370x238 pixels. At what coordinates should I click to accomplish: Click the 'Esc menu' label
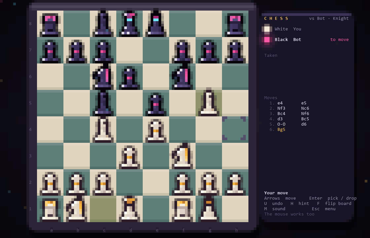pos(323,209)
